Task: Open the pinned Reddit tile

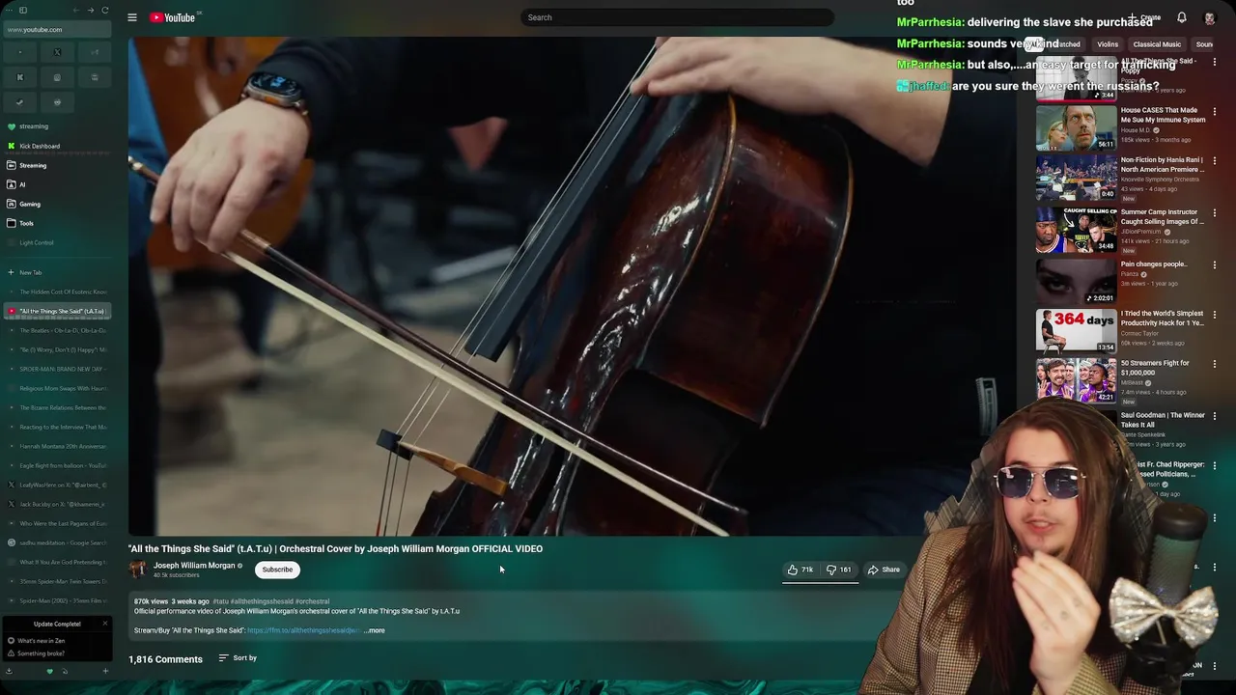Action: (57, 102)
